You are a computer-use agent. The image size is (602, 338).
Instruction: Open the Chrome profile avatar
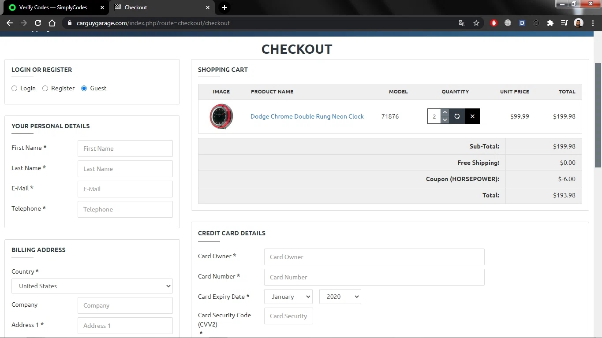point(579,23)
